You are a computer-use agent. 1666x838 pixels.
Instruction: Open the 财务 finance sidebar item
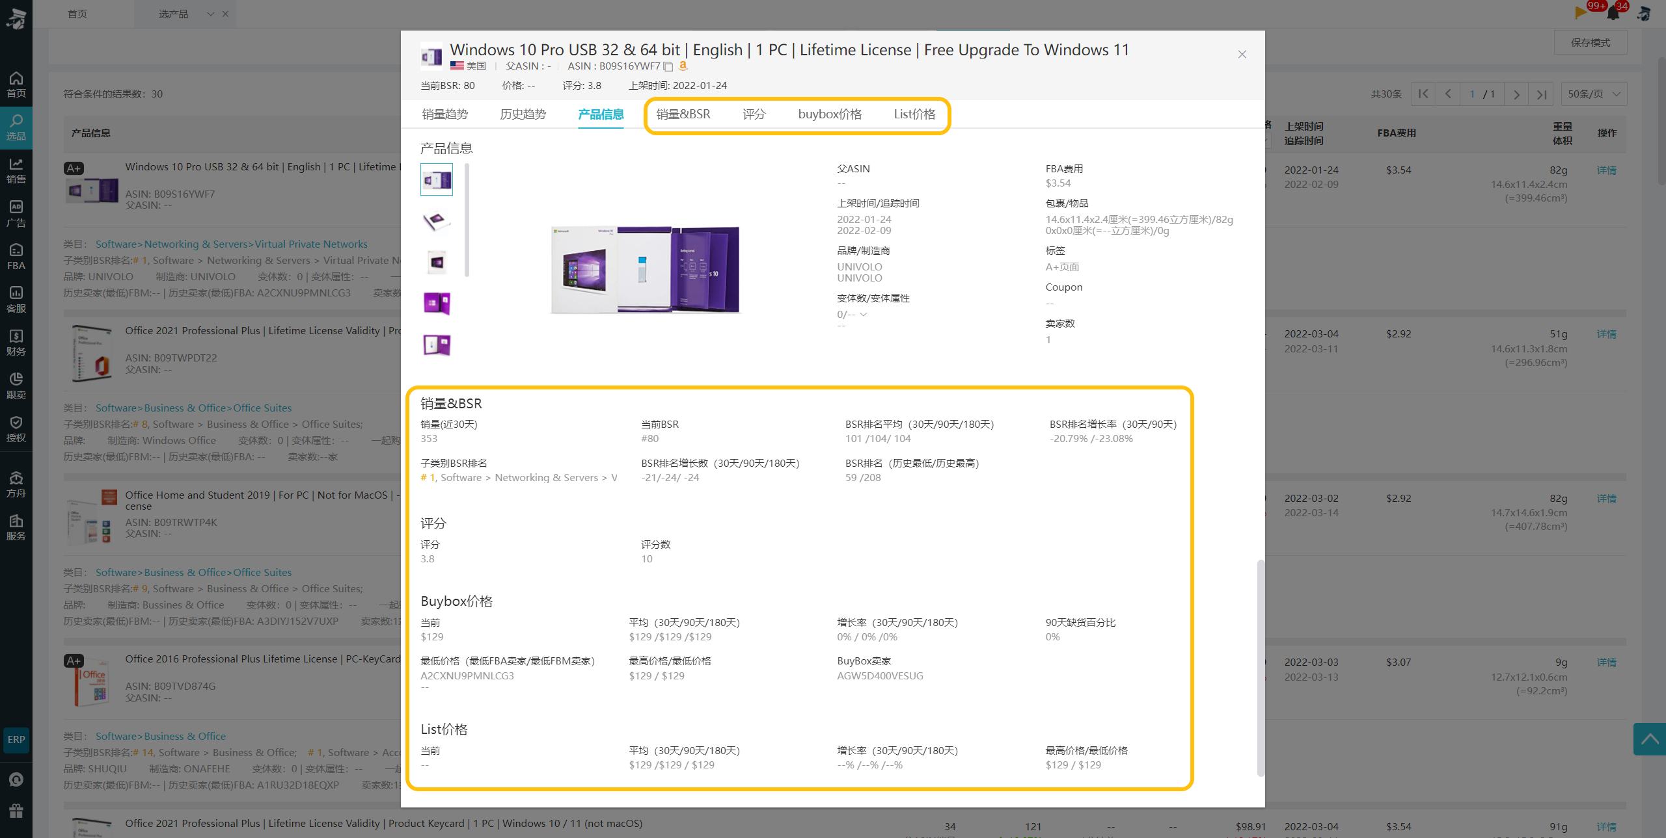pos(16,343)
